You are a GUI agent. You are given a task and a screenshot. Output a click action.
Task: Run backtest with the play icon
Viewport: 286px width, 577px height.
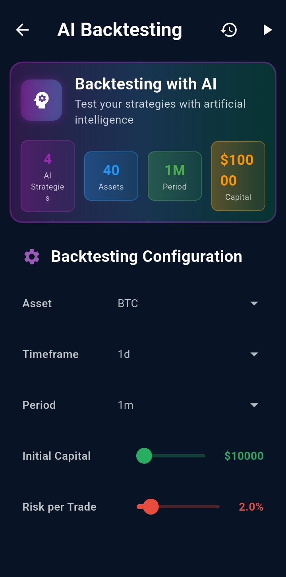point(267,30)
